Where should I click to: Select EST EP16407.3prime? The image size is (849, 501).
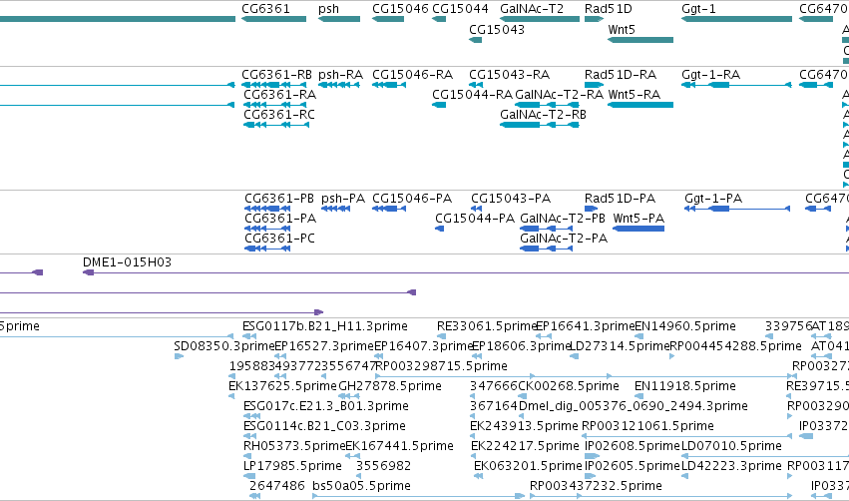coord(378,356)
